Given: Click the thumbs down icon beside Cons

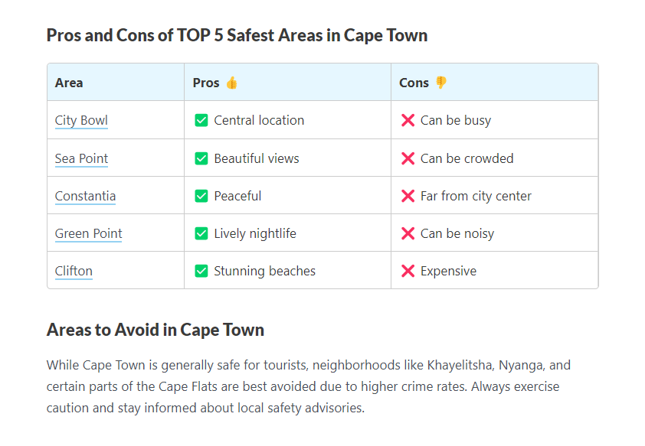Looking at the screenshot, I should (440, 83).
